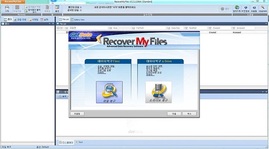Click the Accessed filter field
The width and height of the screenshot is (269, 149).
[x=243, y=28]
